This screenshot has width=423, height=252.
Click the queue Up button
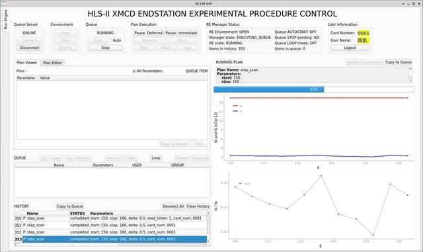click(44, 158)
